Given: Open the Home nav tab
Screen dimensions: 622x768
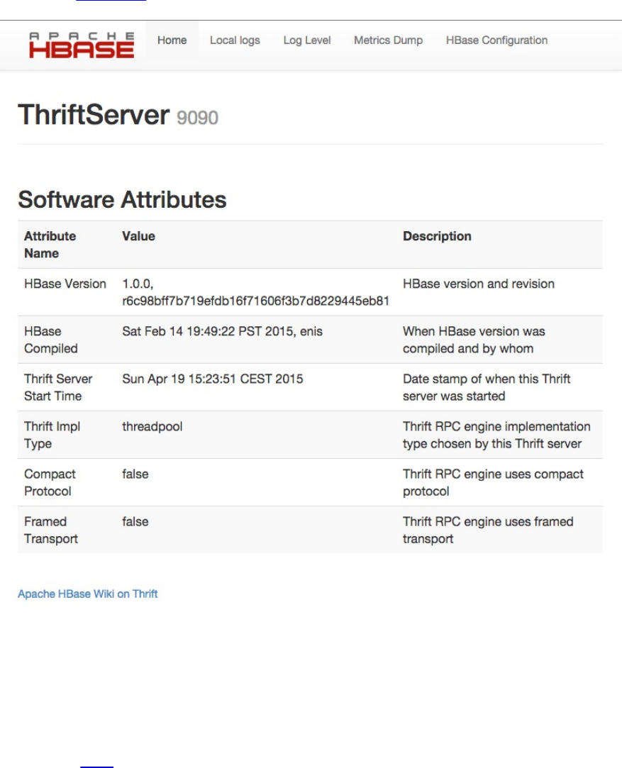Looking at the screenshot, I should pyautogui.click(x=172, y=40).
